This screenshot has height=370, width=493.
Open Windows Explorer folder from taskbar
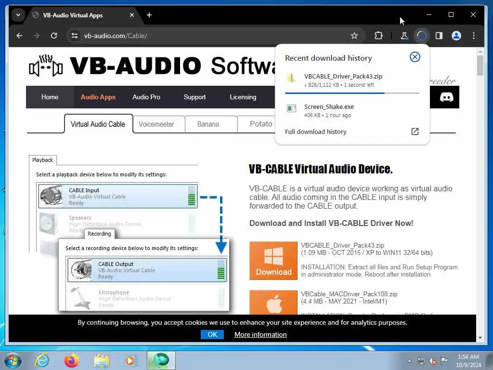coord(102,361)
